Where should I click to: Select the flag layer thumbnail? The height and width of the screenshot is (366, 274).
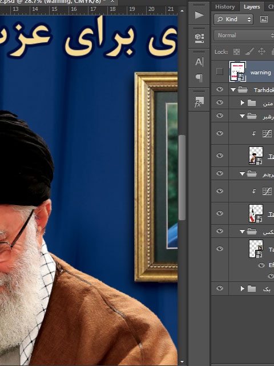click(x=256, y=213)
